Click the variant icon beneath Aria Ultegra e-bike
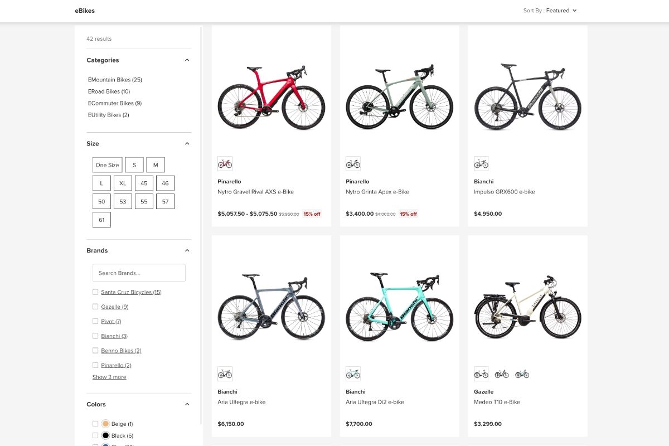669x446 pixels. (225, 374)
